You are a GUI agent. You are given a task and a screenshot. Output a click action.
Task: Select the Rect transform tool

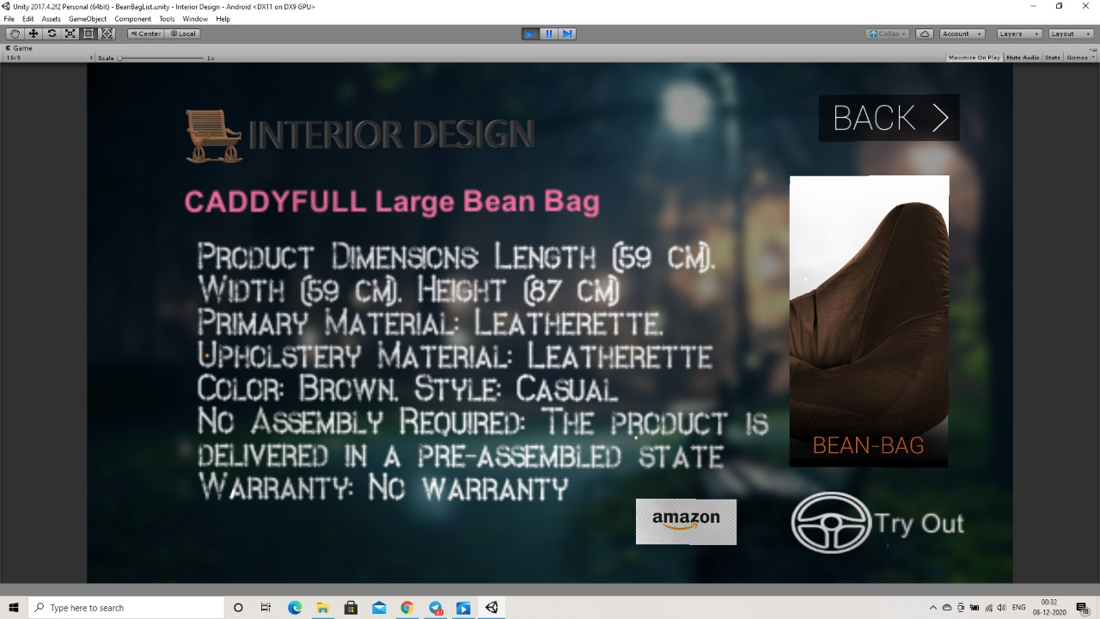point(89,34)
